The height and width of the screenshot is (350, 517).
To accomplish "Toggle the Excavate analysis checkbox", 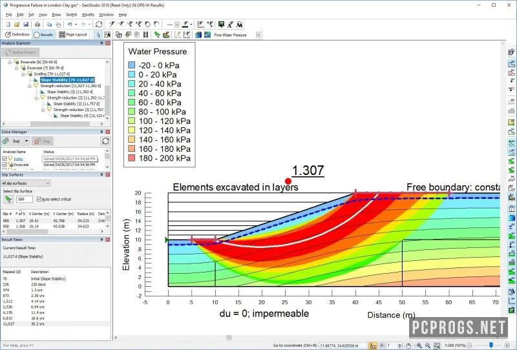I will [x=5, y=165].
